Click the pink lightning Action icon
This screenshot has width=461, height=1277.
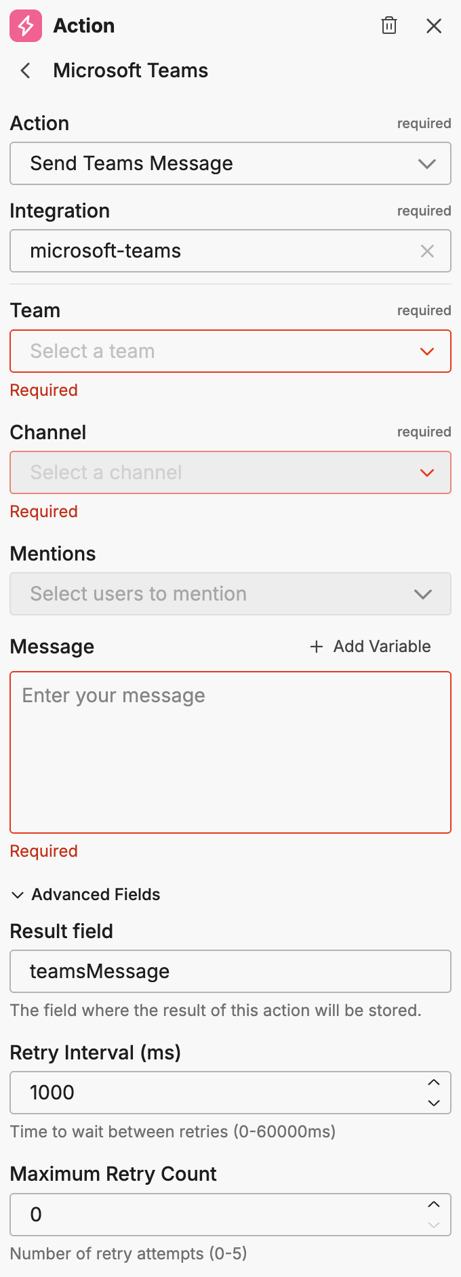pyautogui.click(x=26, y=26)
